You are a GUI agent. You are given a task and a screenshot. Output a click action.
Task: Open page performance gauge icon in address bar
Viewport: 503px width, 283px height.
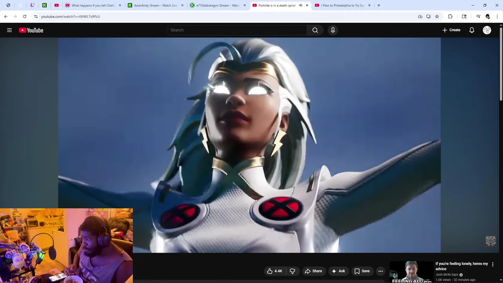[420, 17]
